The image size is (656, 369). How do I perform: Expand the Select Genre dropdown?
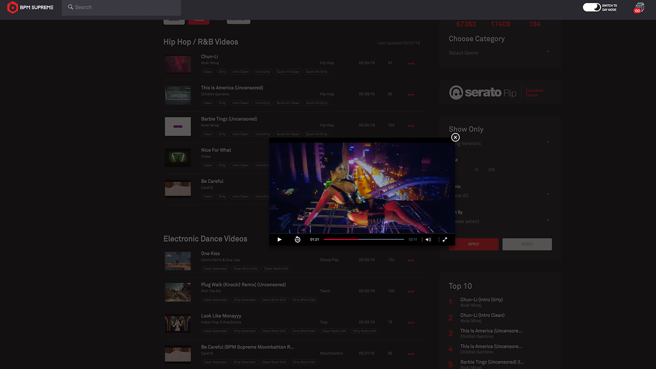pyautogui.click(x=499, y=53)
